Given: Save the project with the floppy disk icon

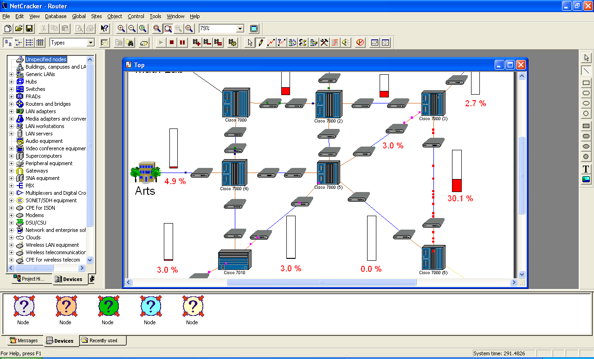Looking at the screenshot, I should (29, 28).
